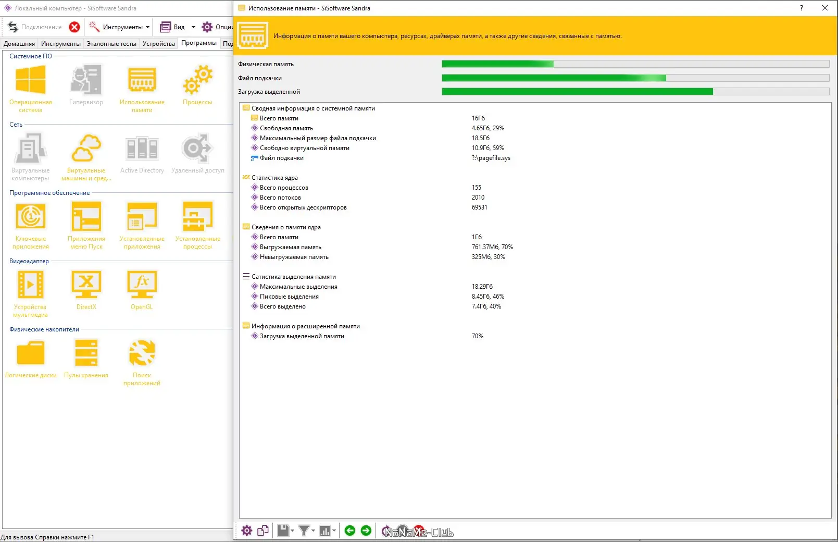The width and height of the screenshot is (838, 542).
Task: Click the copy icon in bottom toolbar
Action: point(263,531)
